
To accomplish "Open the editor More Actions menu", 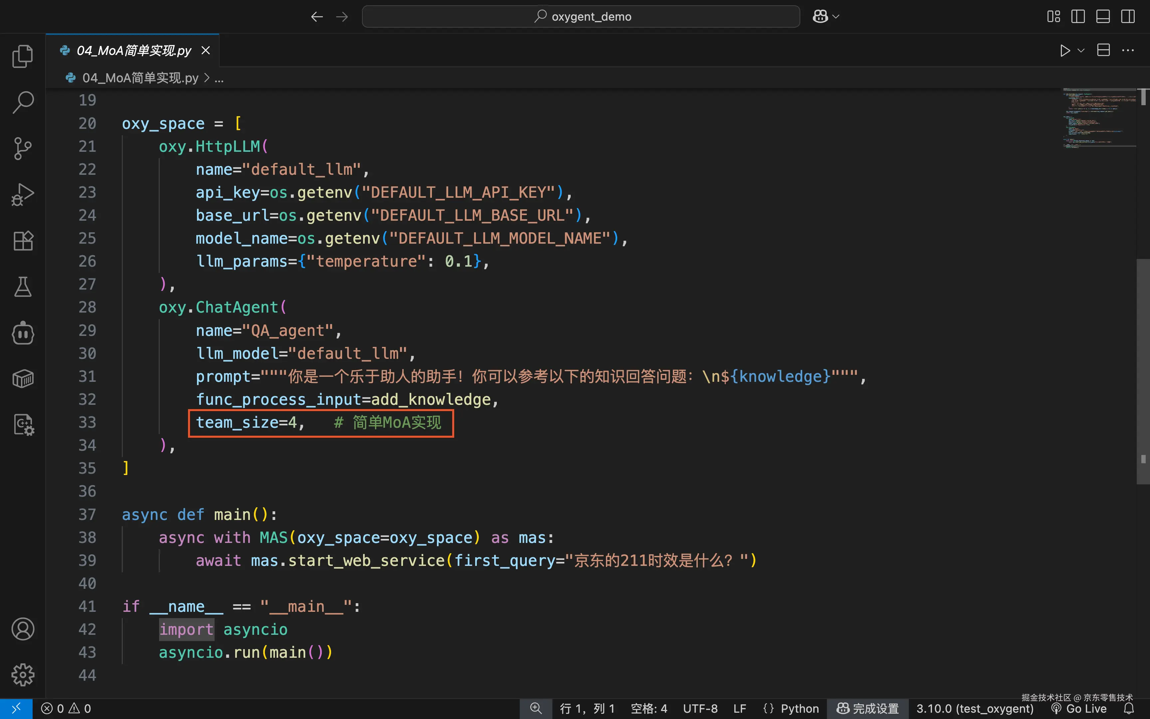I will click(x=1128, y=50).
